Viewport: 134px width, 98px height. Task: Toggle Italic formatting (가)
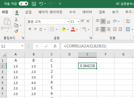click(x=35, y=29)
